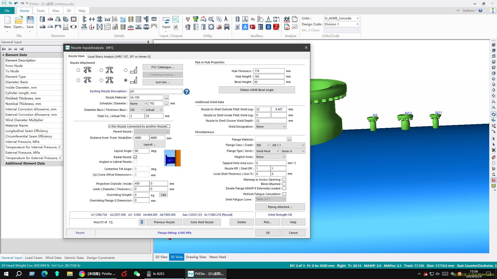Click the red-crossed trash bin utility icon
The image size is (497, 279).
pyautogui.click(x=188, y=27)
